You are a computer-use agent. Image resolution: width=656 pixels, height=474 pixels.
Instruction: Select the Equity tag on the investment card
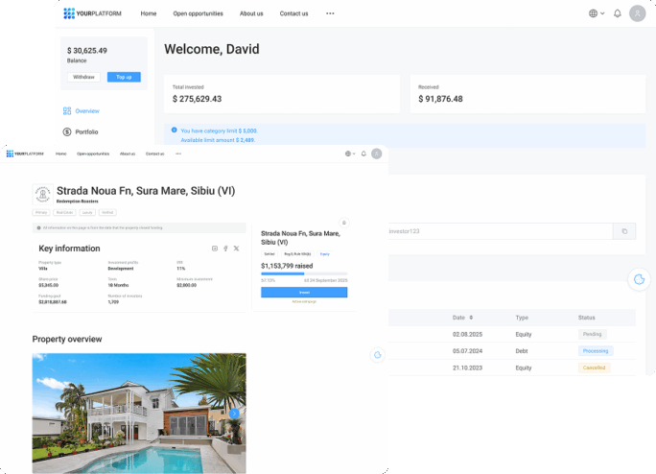click(x=324, y=253)
